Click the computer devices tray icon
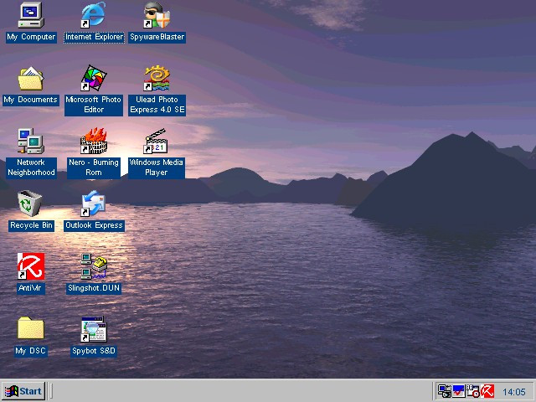This screenshot has width=536, height=402. (445, 391)
